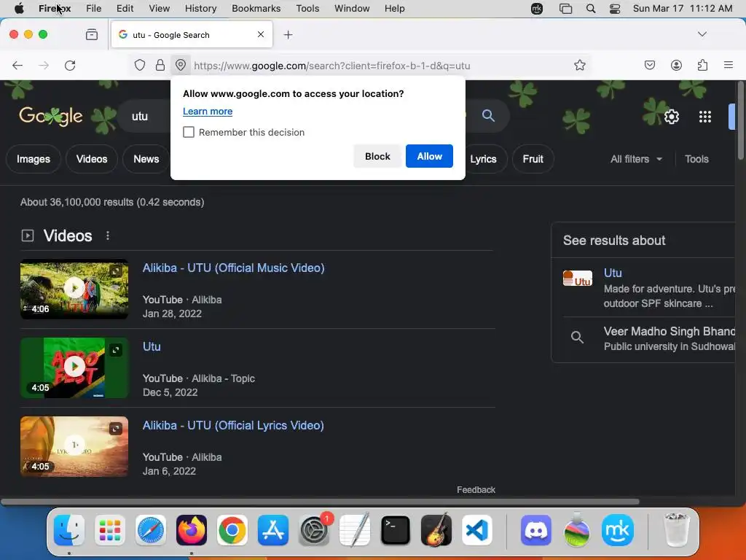Image resolution: width=746 pixels, height=560 pixels.
Task: Open Terminal from the Dock
Action: coord(396,529)
